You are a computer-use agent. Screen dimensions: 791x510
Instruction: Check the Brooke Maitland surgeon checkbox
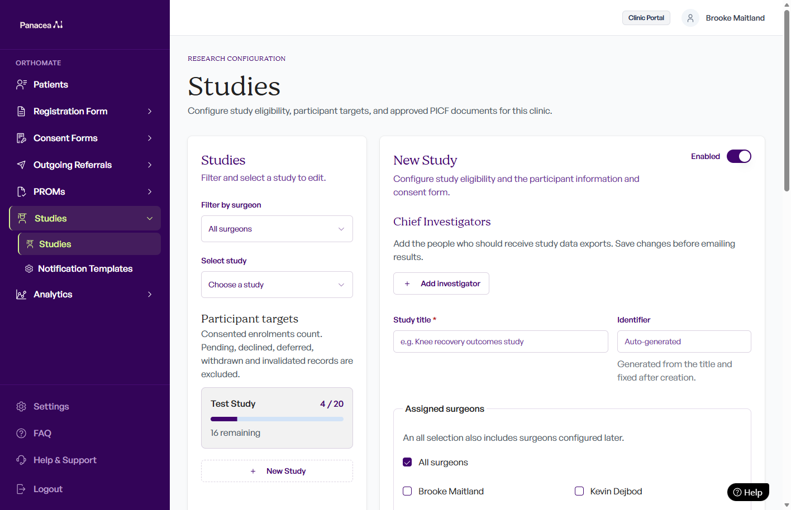(407, 491)
